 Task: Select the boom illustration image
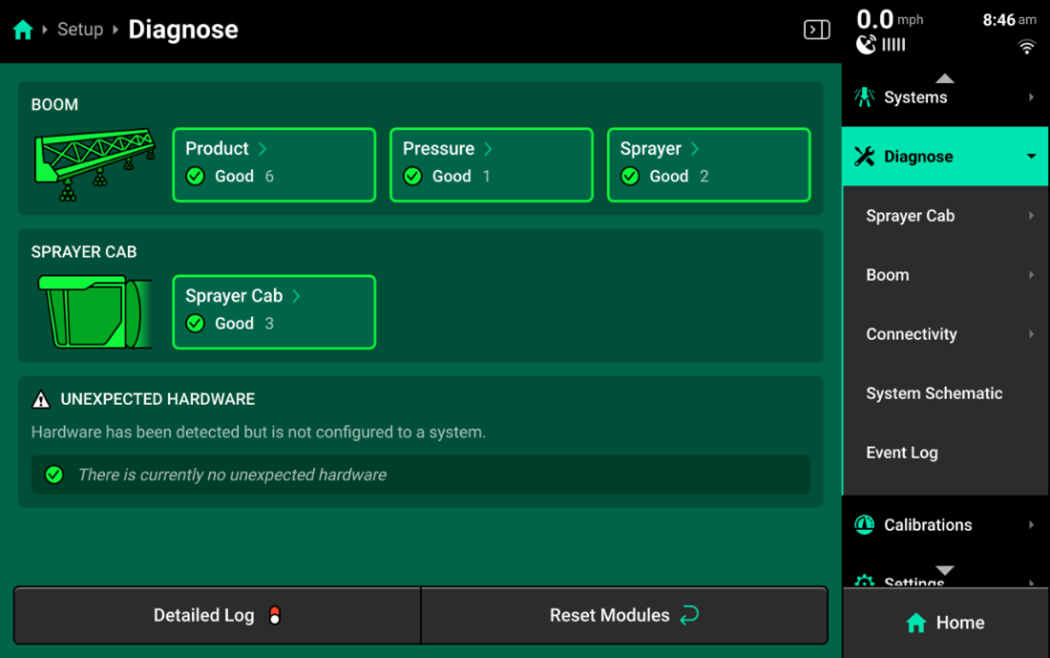[x=94, y=165]
